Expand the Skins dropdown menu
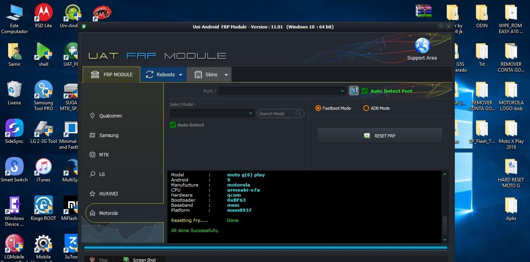The height and width of the screenshot is (262, 530). [x=226, y=75]
